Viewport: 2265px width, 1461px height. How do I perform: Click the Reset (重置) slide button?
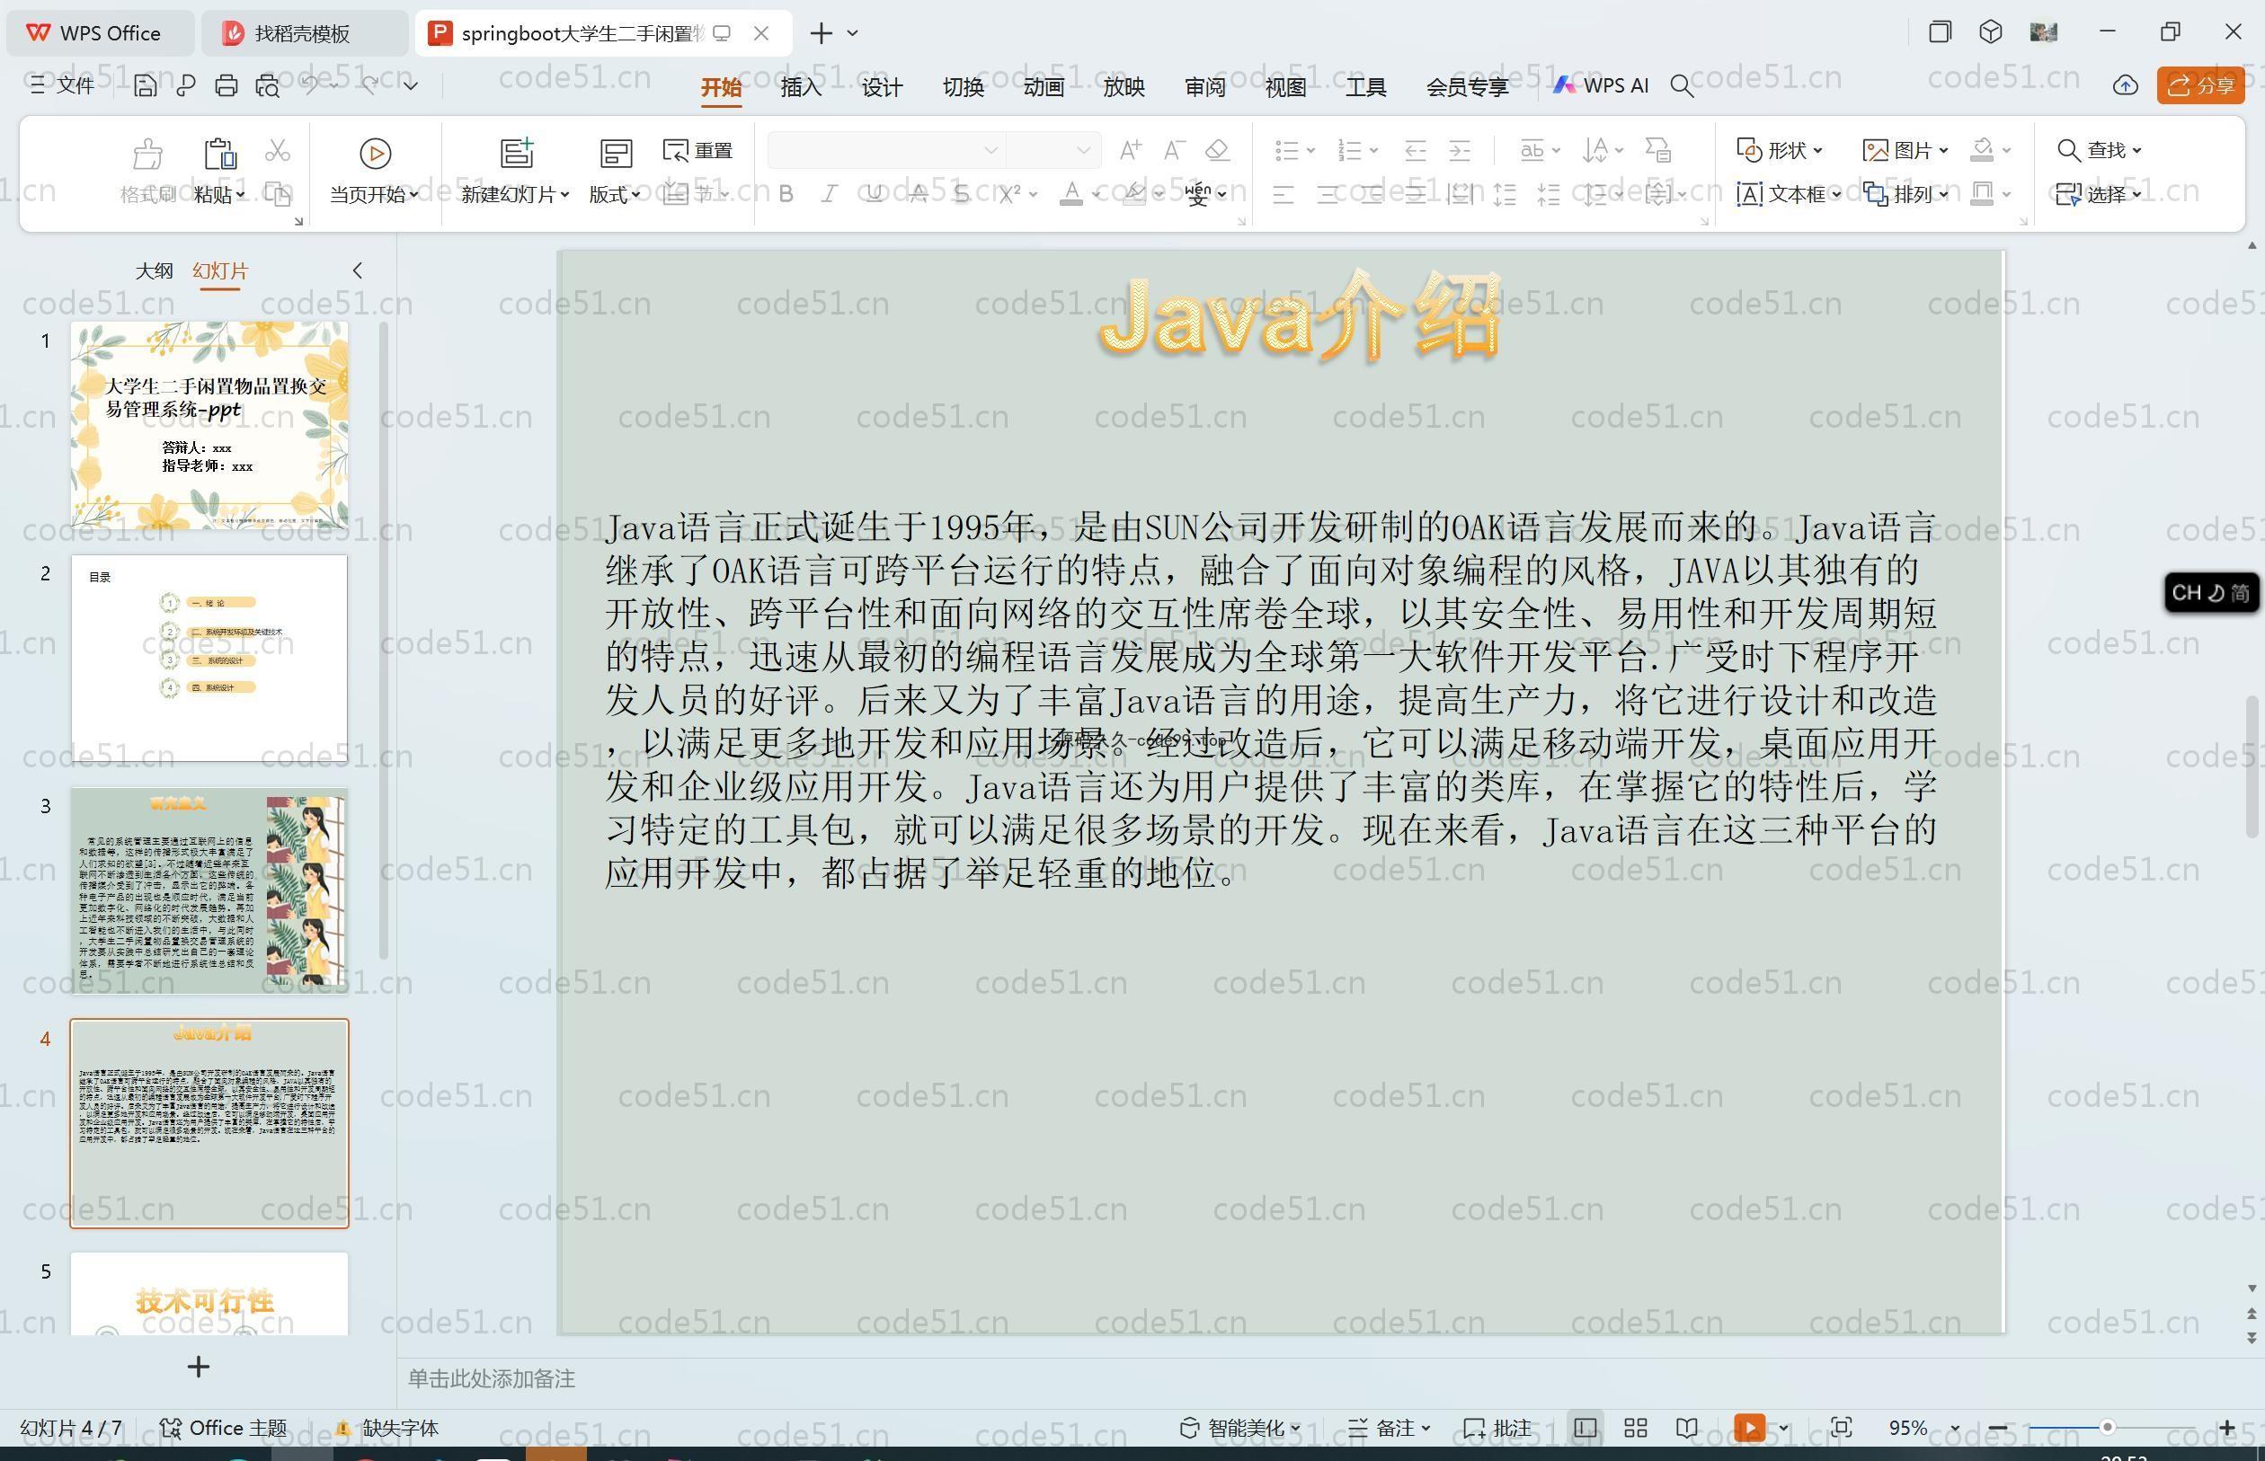pos(697,150)
